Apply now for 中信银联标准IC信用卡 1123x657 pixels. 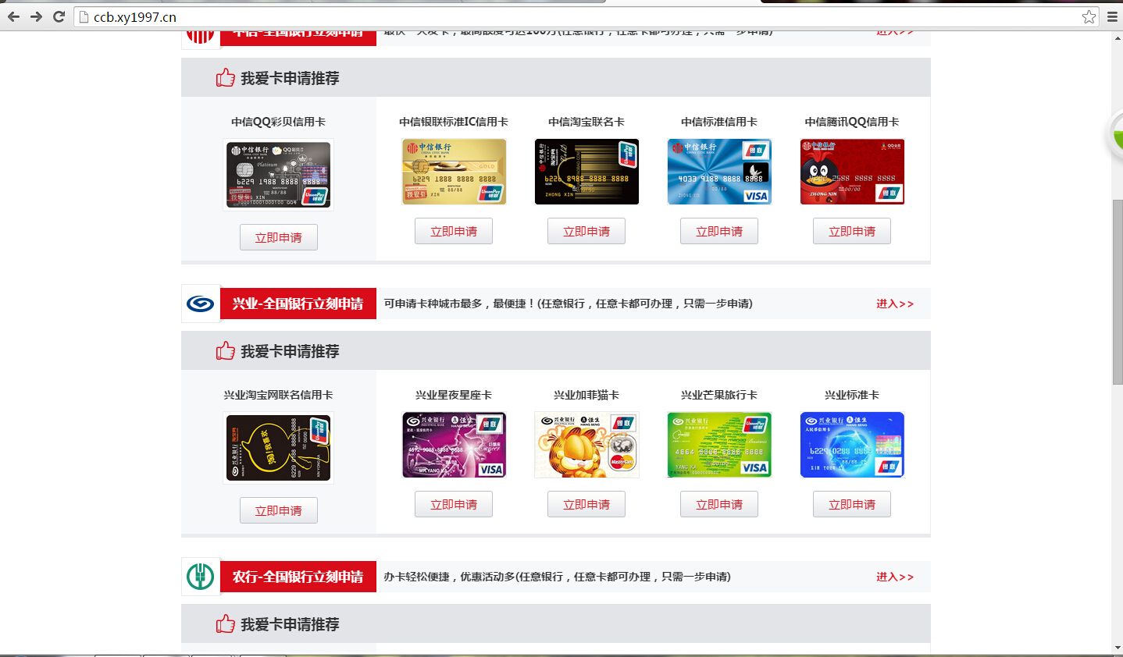[454, 231]
